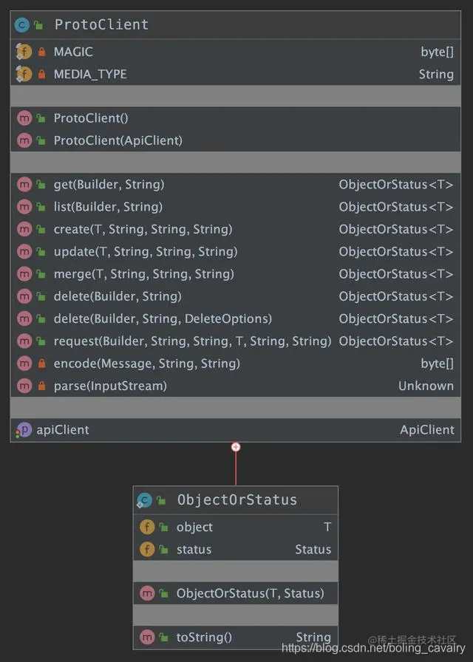Click method icon of delete with DeleteOptions
The image size is (473, 662).
click(24, 318)
